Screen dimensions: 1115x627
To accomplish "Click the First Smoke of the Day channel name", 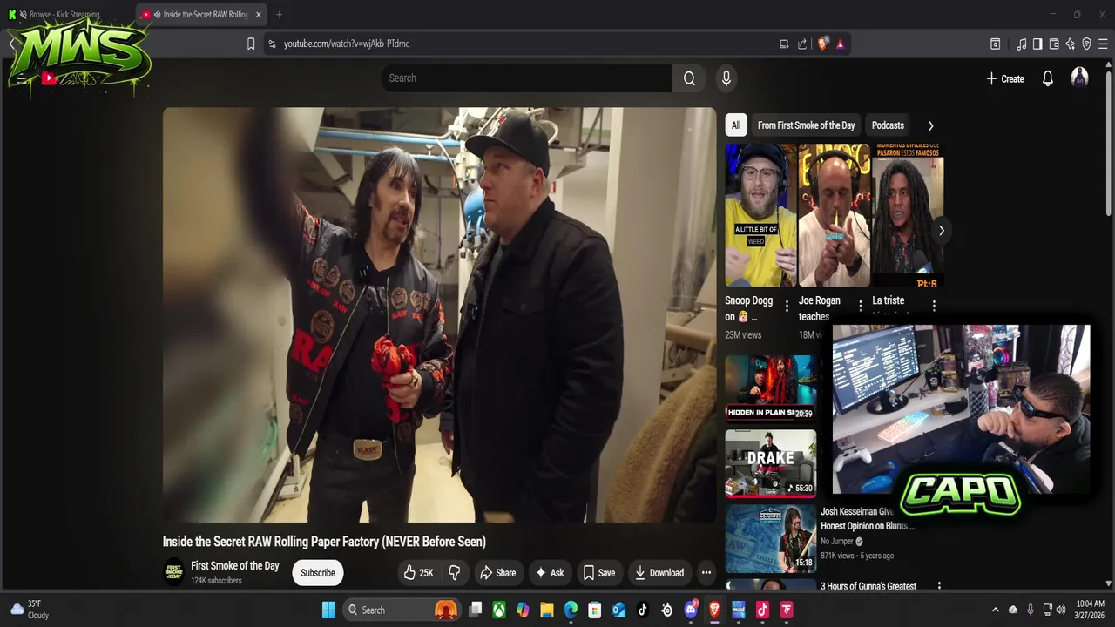I will click(235, 566).
